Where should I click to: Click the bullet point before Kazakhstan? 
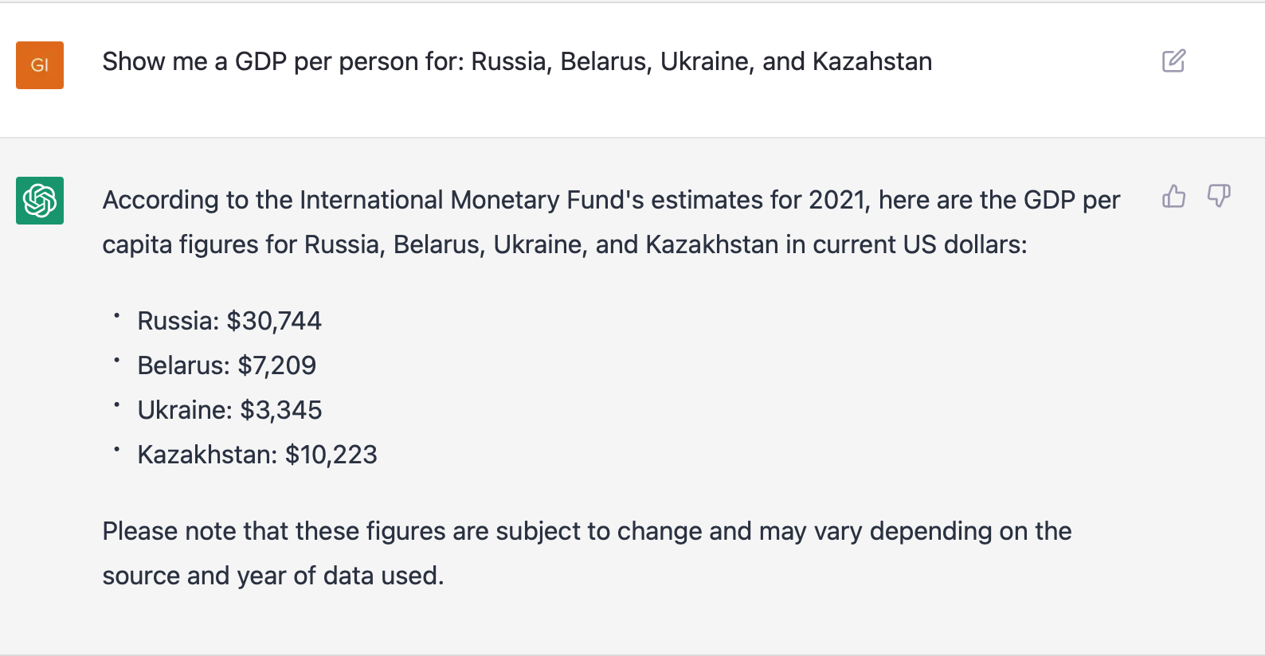pos(116,450)
